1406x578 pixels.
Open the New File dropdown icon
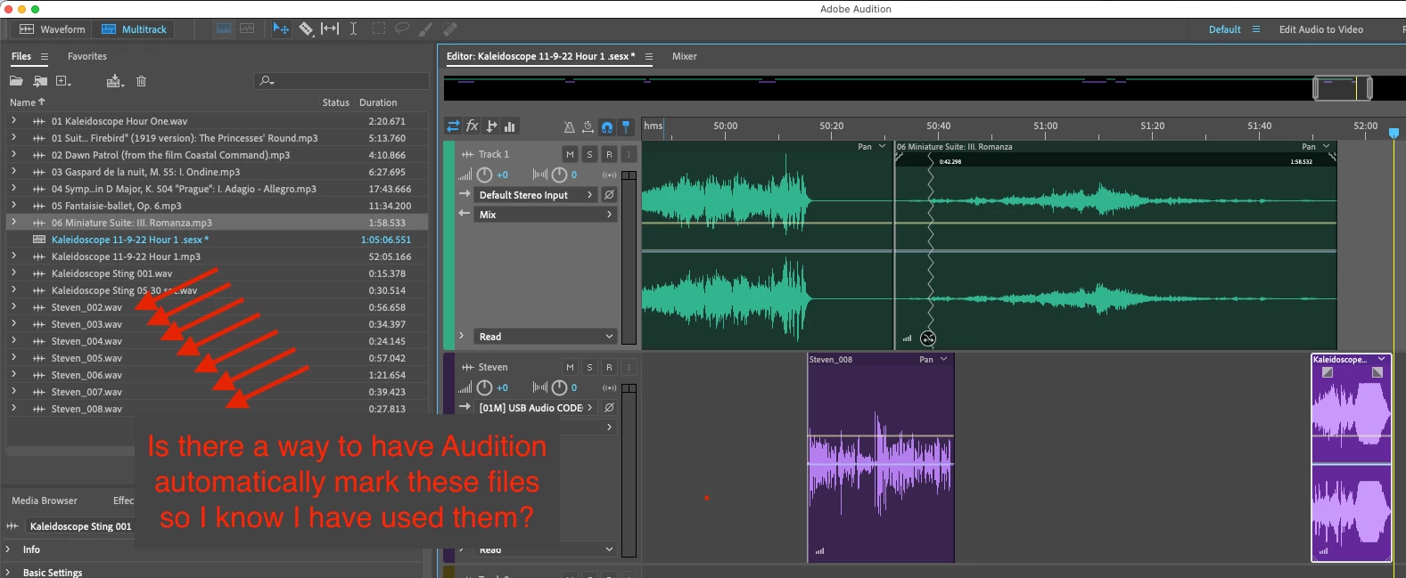(x=63, y=81)
